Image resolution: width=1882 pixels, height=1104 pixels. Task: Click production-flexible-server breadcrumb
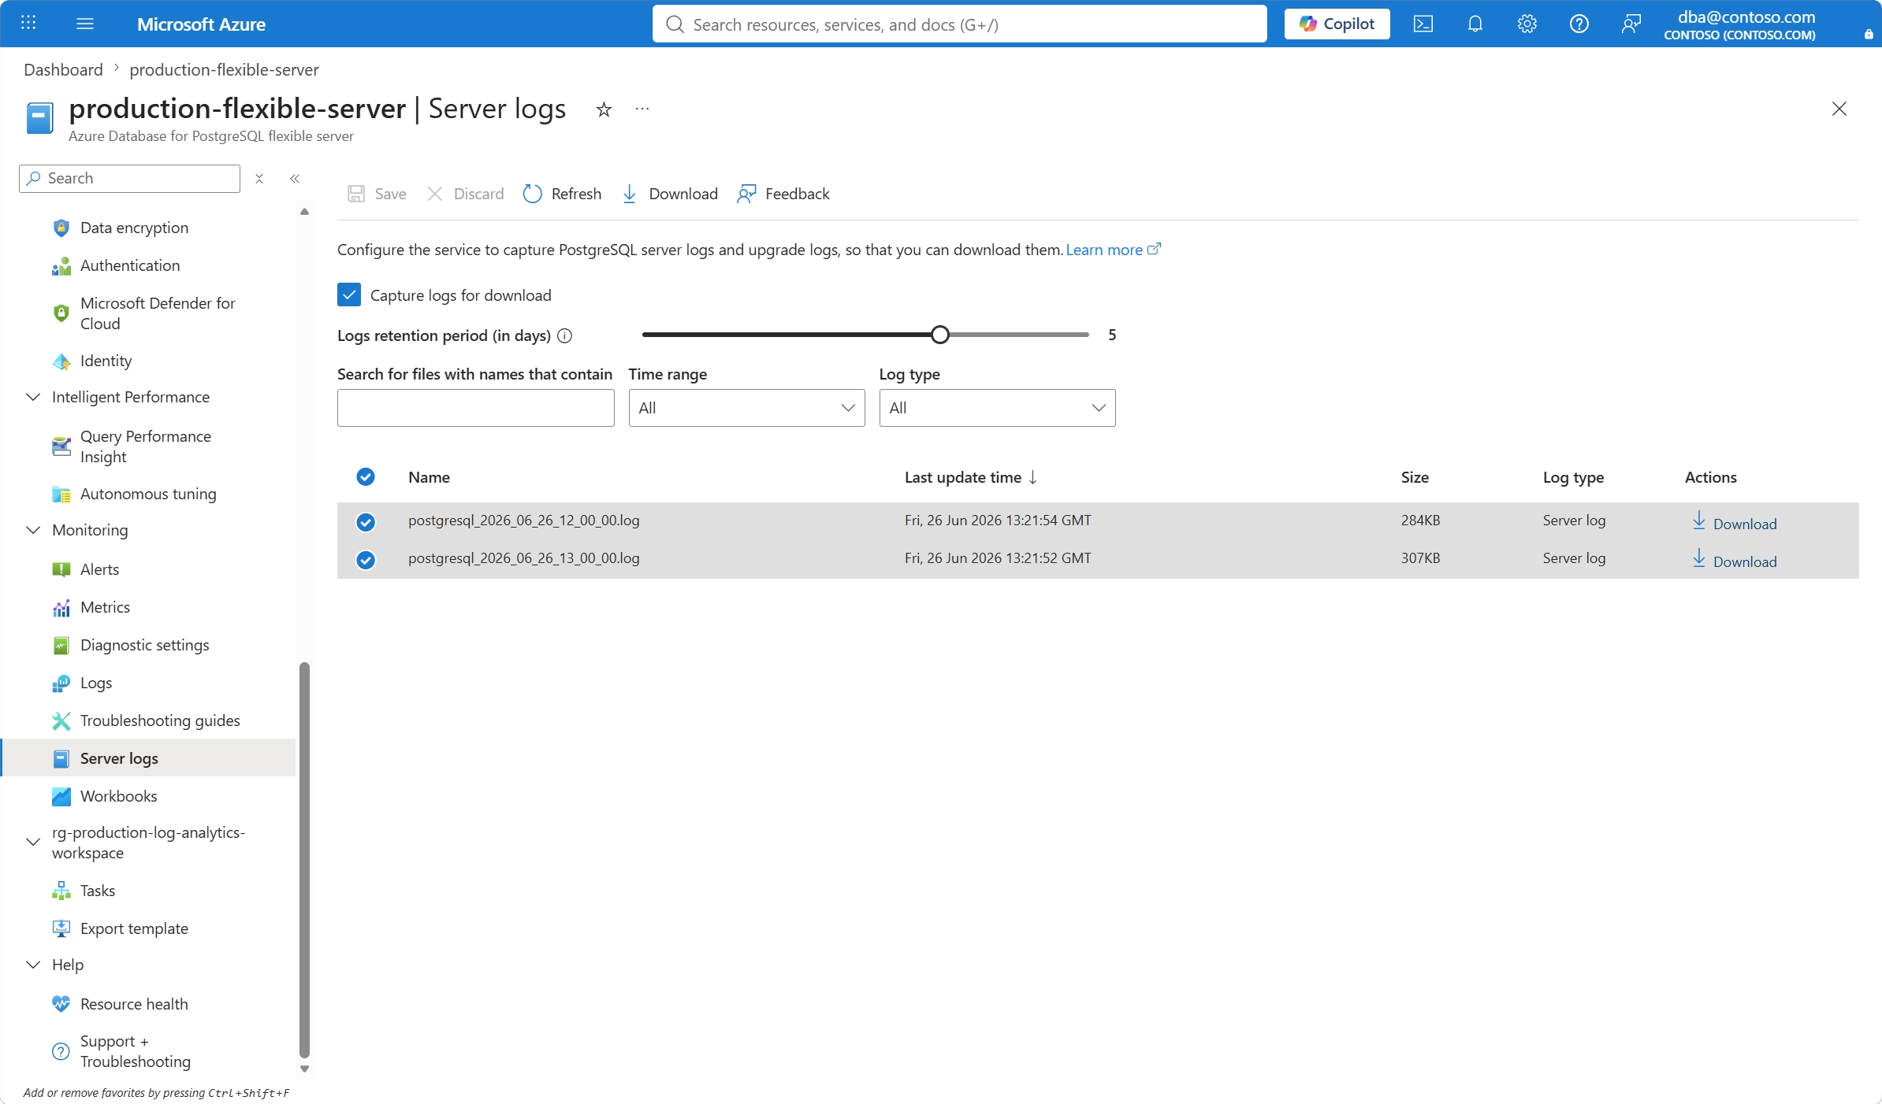pos(225,69)
